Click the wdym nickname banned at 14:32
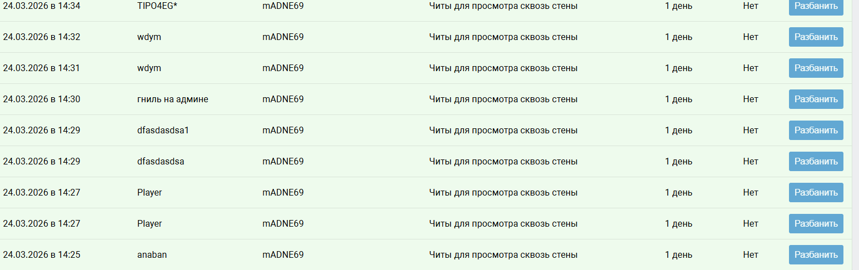Image resolution: width=859 pixels, height=270 pixels. [149, 37]
